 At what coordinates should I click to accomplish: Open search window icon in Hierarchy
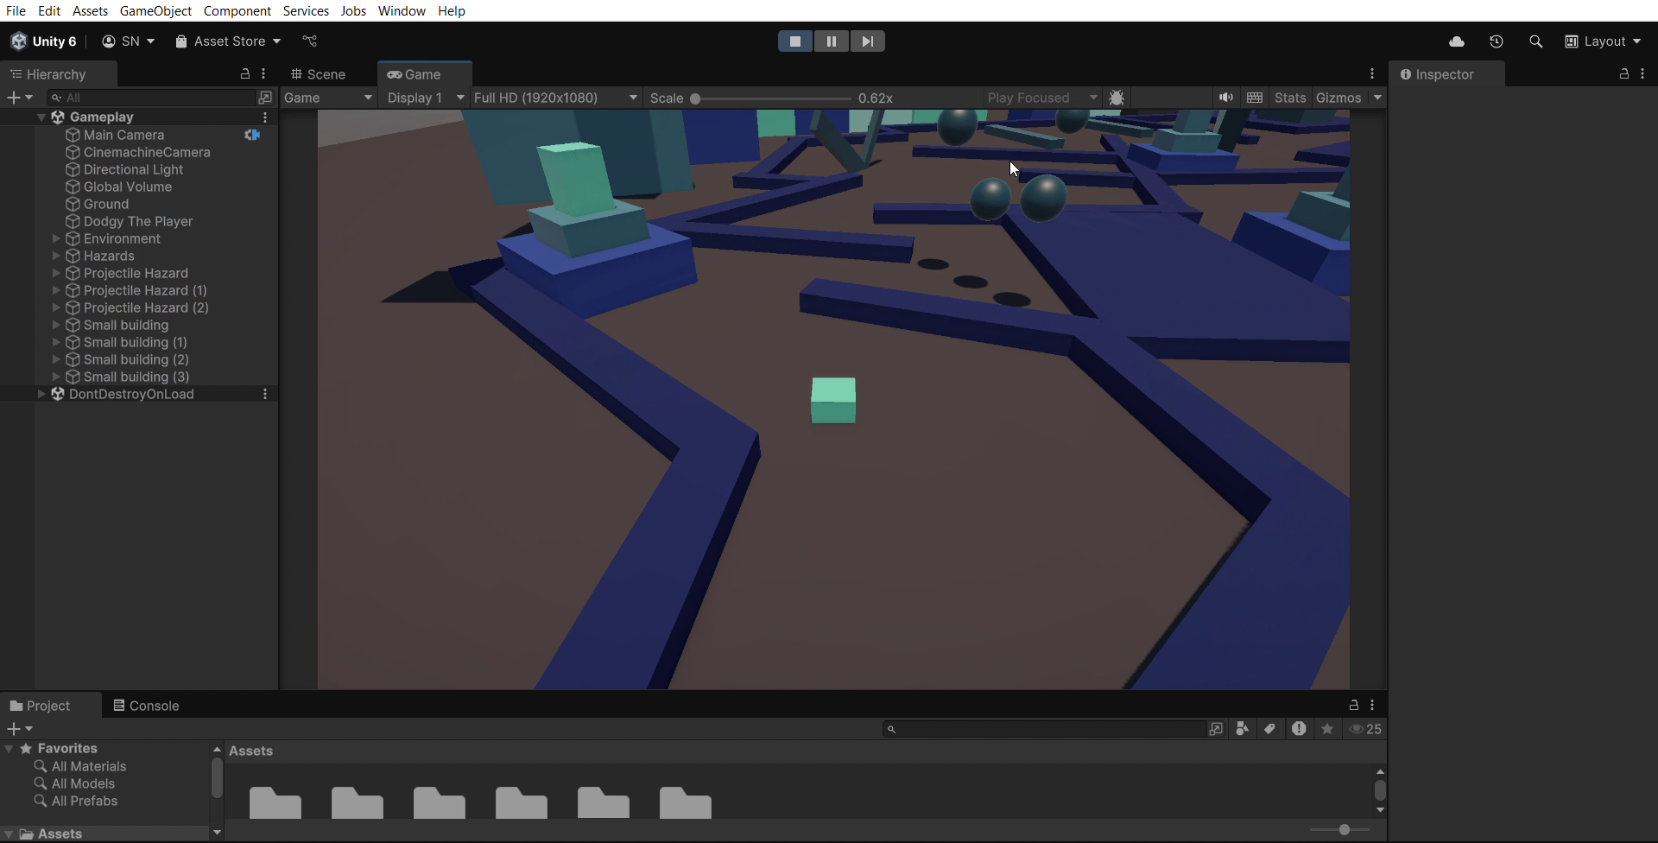click(x=265, y=98)
